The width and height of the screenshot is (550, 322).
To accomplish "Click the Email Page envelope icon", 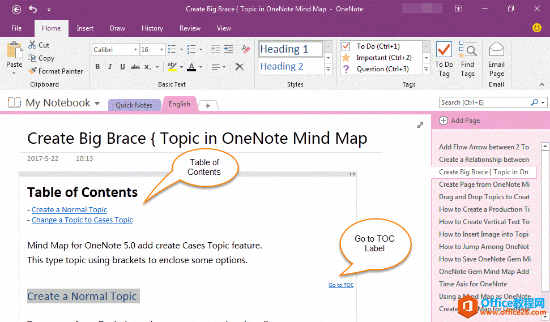I will pyautogui.click(x=496, y=50).
